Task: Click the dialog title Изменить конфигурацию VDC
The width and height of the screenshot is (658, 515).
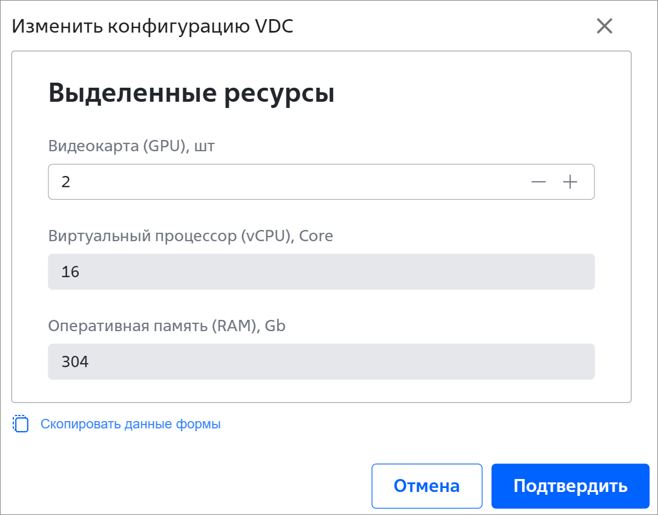Action: click(152, 26)
